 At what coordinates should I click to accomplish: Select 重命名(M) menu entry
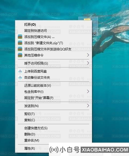pyautogui.click(x=53, y=140)
